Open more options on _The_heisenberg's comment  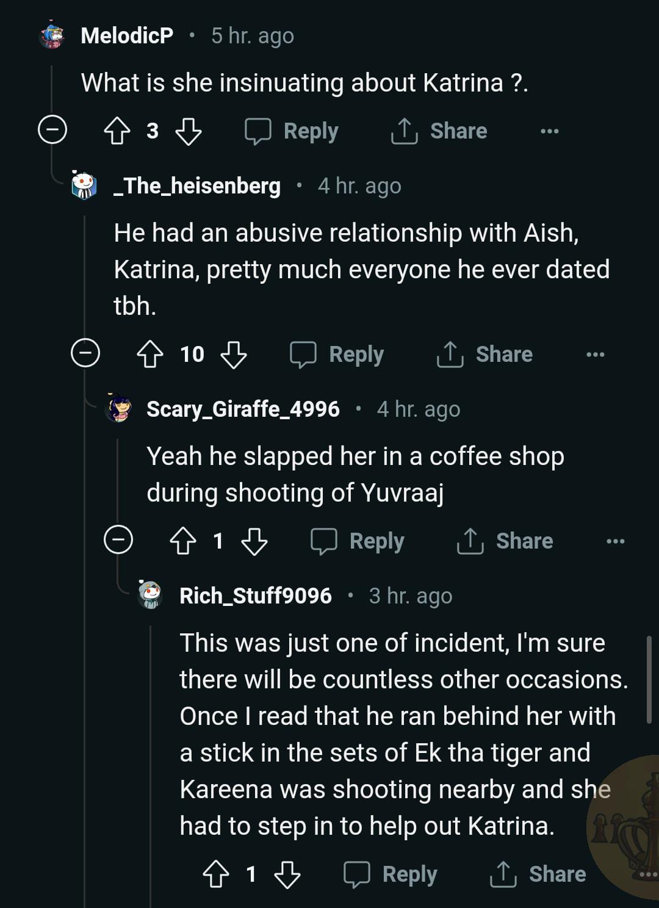(x=595, y=355)
